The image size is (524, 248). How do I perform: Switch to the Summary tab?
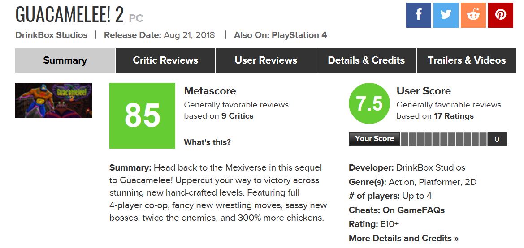tap(65, 60)
